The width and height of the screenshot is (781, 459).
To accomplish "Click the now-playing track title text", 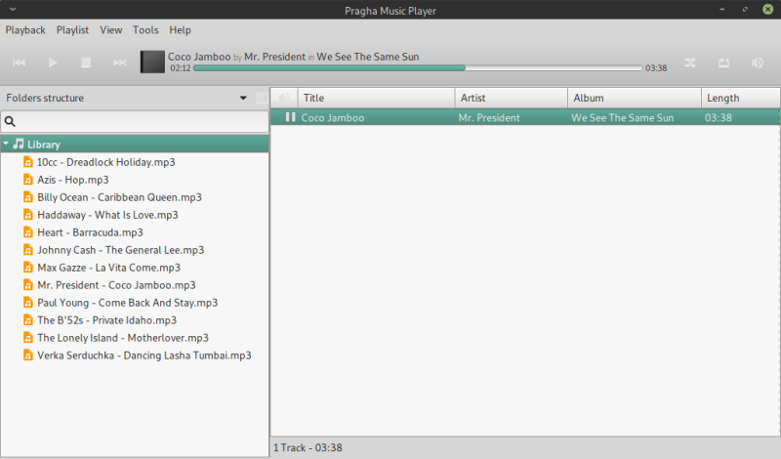I will click(199, 57).
